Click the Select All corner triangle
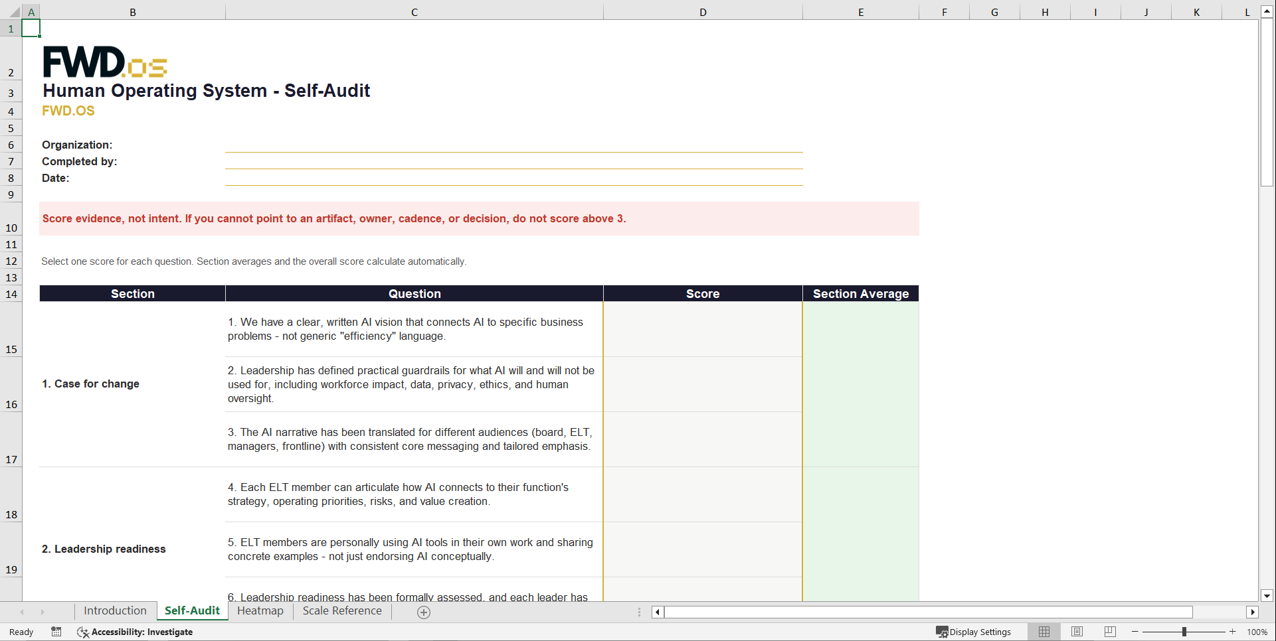This screenshot has width=1276, height=641. point(15,12)
